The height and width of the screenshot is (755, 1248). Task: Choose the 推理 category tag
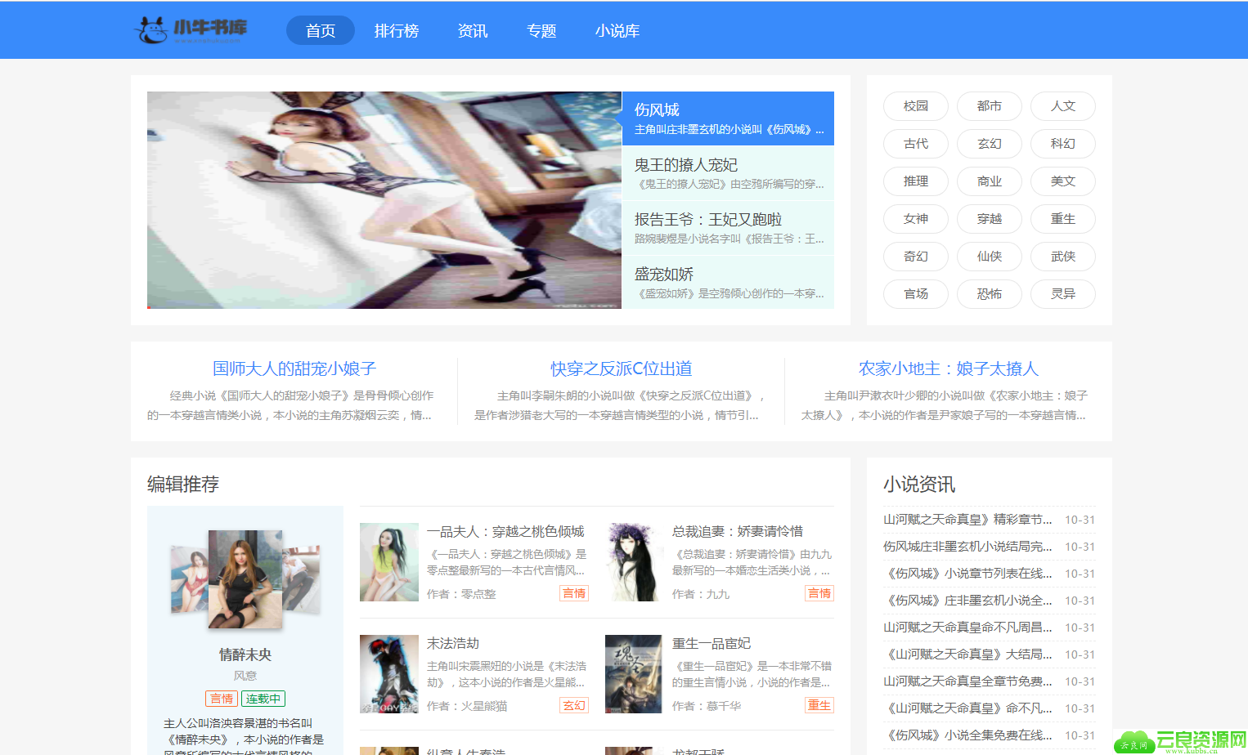click(916, 181)
